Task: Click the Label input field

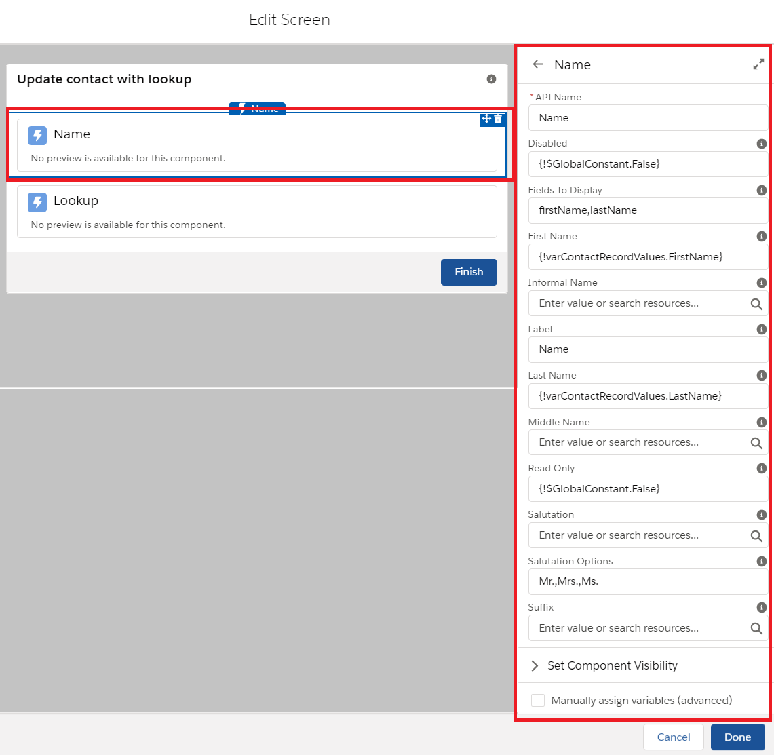Action: click(x=648, y=349)
